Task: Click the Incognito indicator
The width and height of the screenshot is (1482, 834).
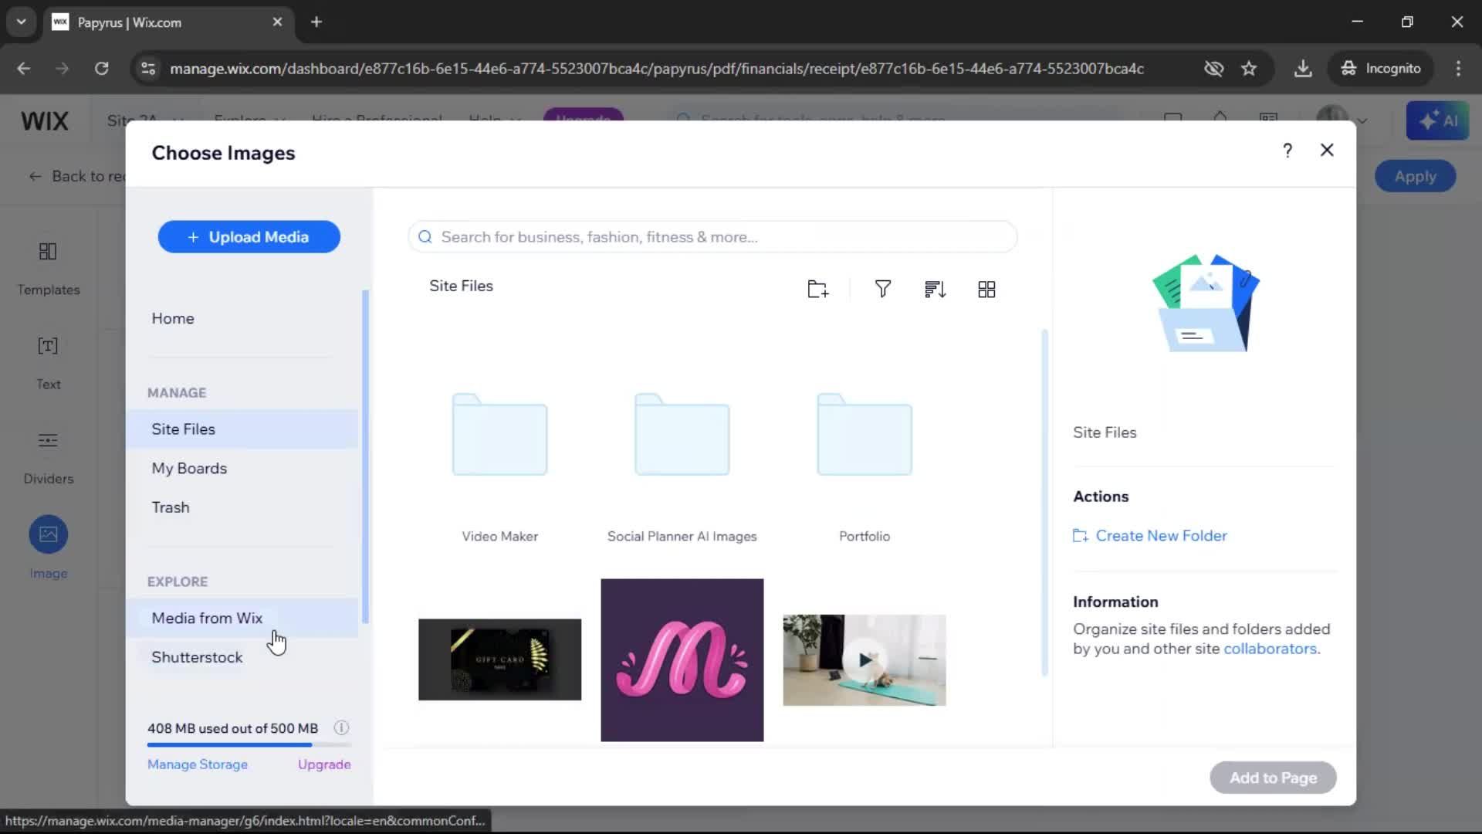Action: click(x=1381, y=68)
